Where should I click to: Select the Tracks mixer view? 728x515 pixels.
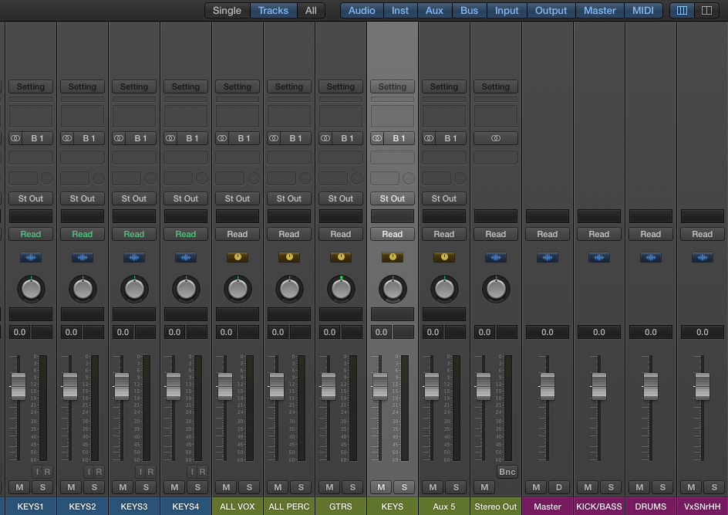tap(274, 10)
